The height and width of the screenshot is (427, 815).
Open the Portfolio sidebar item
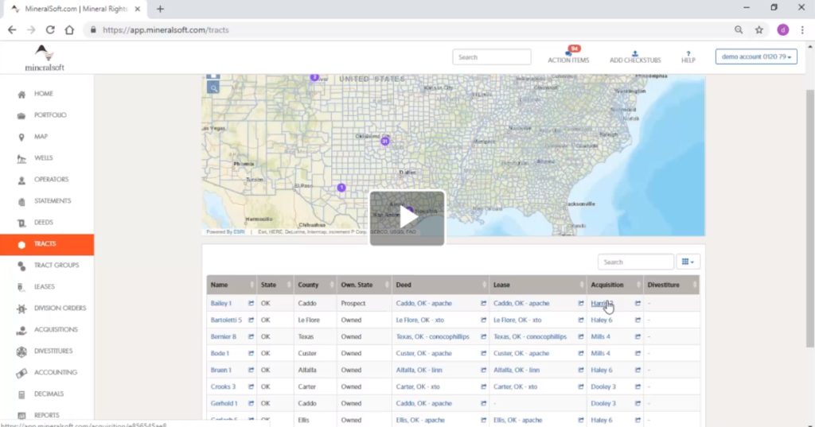pyautogui.click(x=50, y=115)
